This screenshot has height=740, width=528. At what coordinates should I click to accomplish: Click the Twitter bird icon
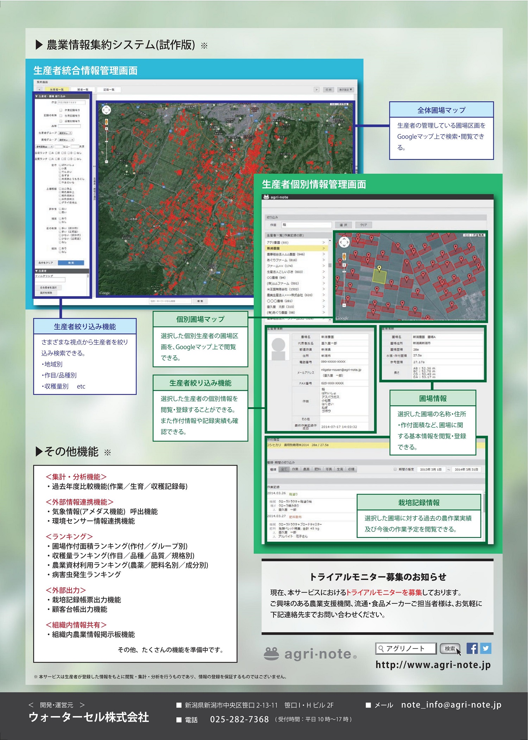[x=486, y=648]
